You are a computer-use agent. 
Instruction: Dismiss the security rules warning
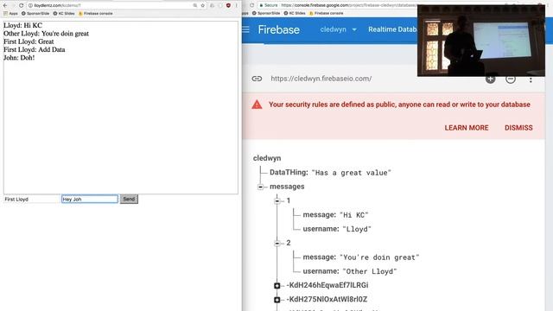click(518, 128)
